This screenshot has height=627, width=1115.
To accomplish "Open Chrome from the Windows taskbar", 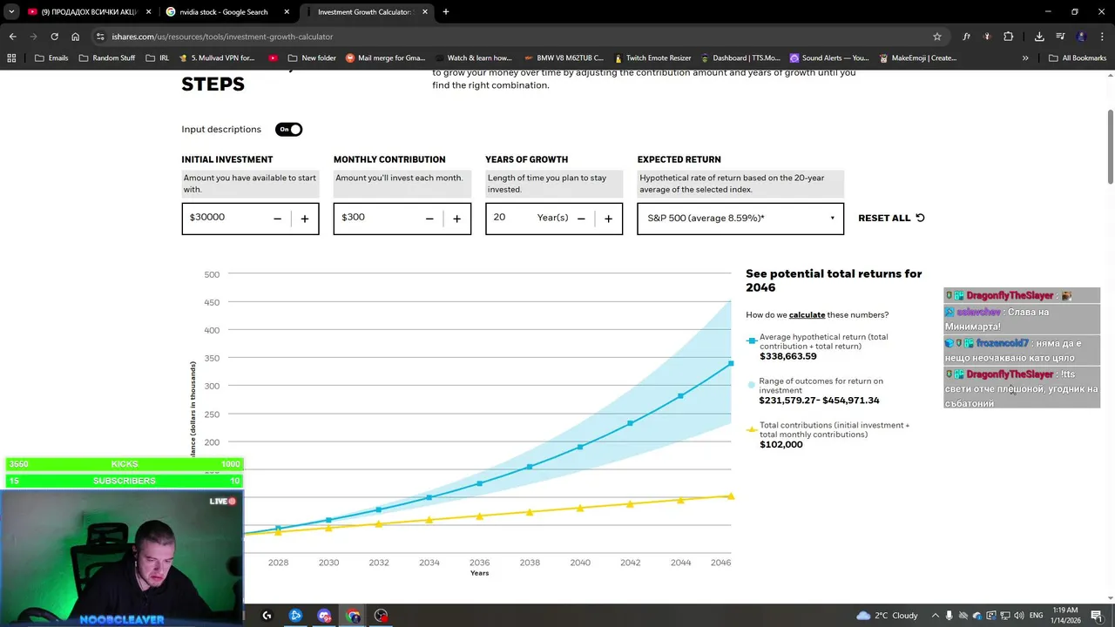I will tap(353, 616).
